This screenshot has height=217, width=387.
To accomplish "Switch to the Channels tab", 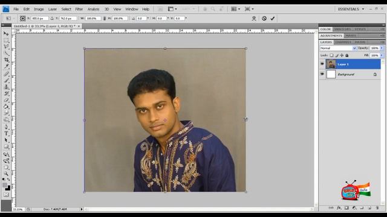I will pos(343,42).
